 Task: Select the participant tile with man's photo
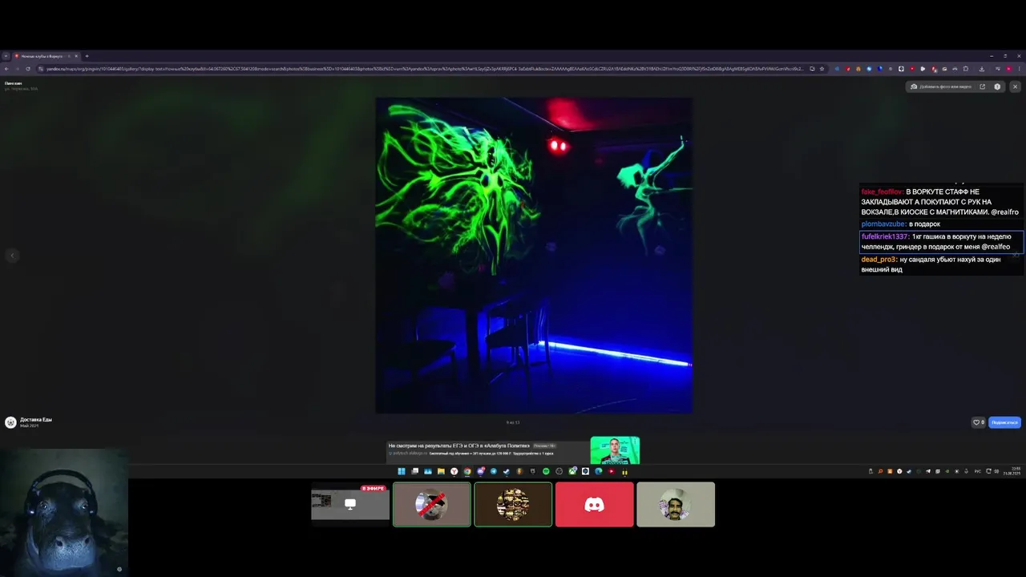[676, 504]
